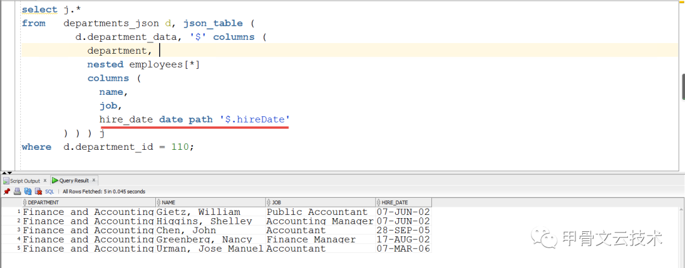
Task: Click the green Query Result run icon
Action: 55,181
